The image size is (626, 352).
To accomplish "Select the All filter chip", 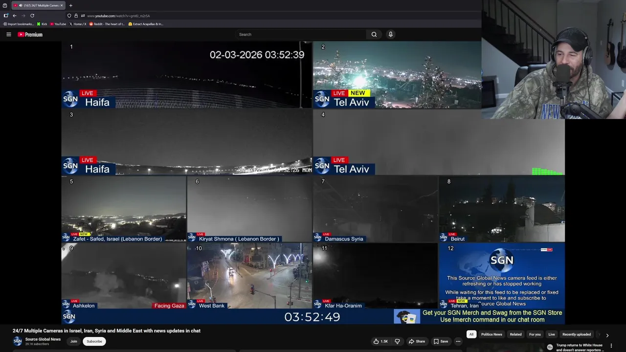I will click(471, 334).
